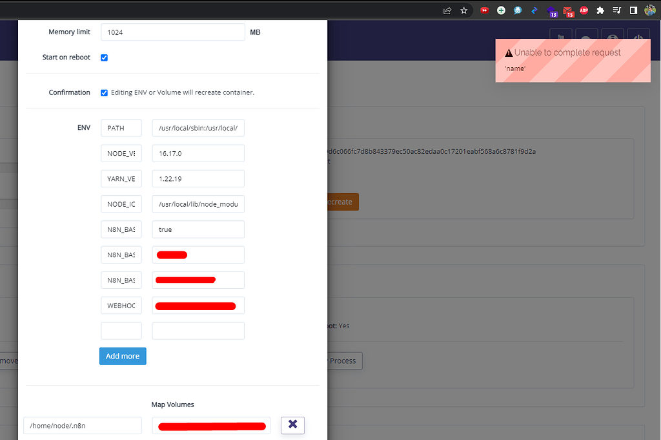The height and width of the screenshot is (440, 661).
Task: Click the power icon behind the notification
Action: [x=638, y=37]
